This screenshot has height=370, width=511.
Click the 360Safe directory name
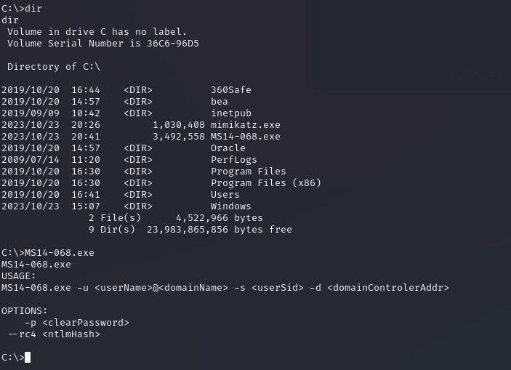coord(230,89)
